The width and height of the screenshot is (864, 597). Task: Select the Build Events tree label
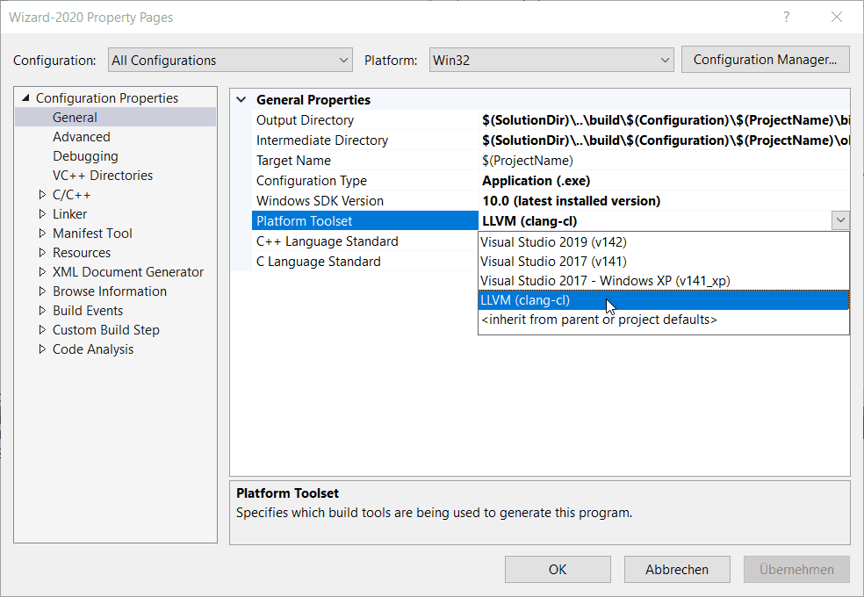click(88, 310)
